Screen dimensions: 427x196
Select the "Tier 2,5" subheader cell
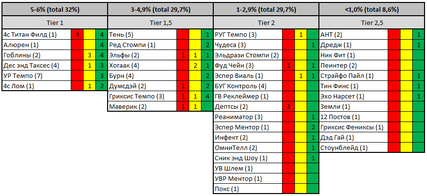pos(371,23)
